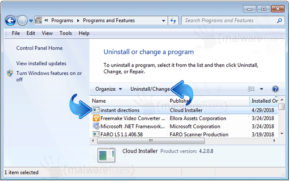Open the view options dropdown arrow
This screenshot has height=181, width=290.
[261, 89]
